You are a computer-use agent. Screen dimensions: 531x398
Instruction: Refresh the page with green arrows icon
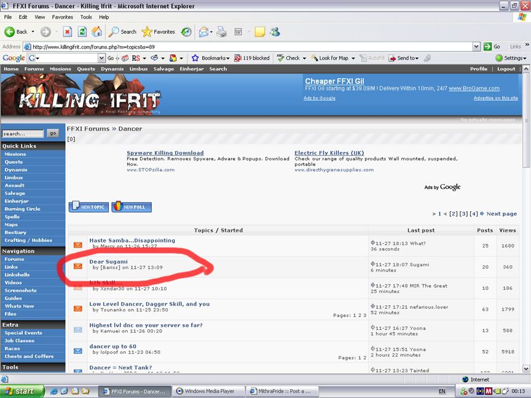(82, 32)
